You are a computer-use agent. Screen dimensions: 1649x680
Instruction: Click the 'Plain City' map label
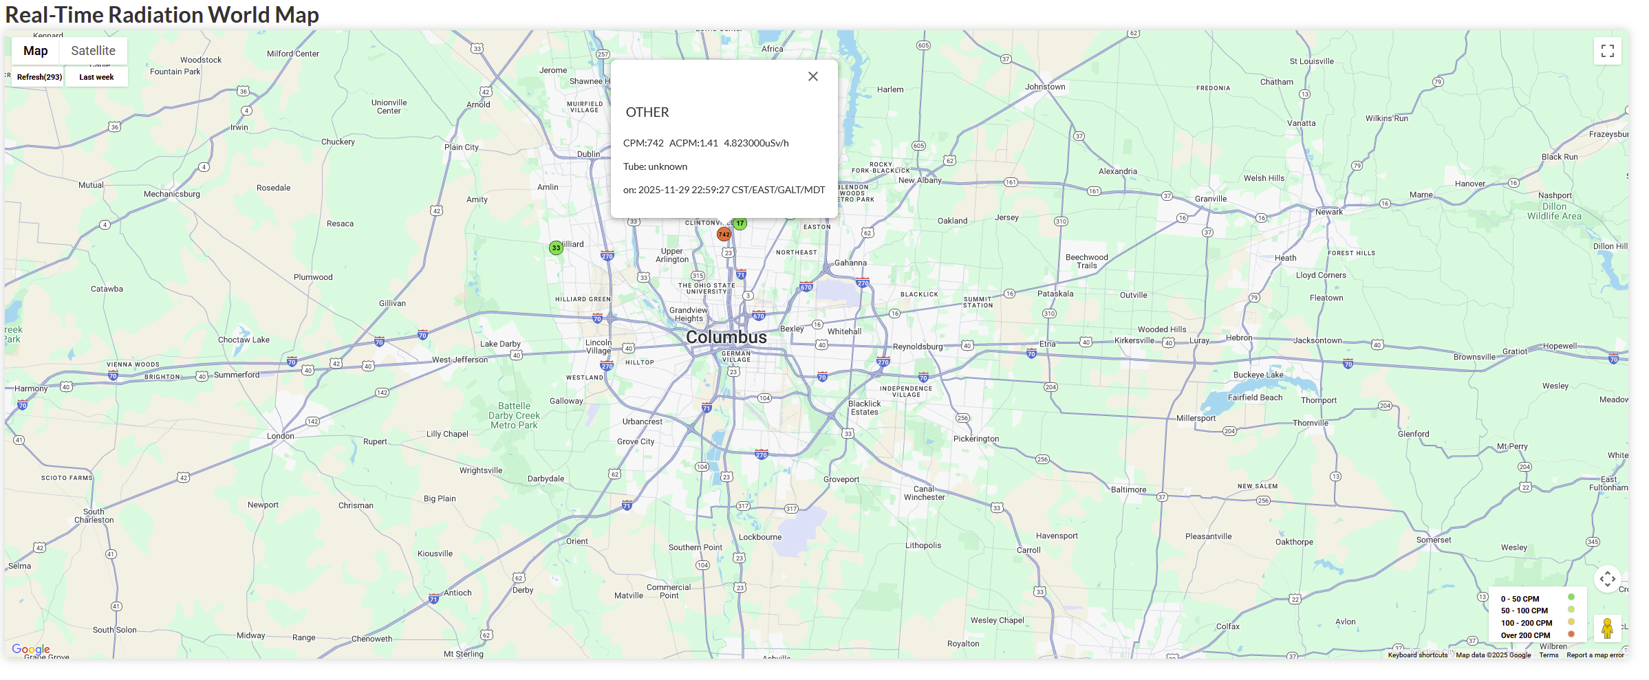click(x=462, y=147)
